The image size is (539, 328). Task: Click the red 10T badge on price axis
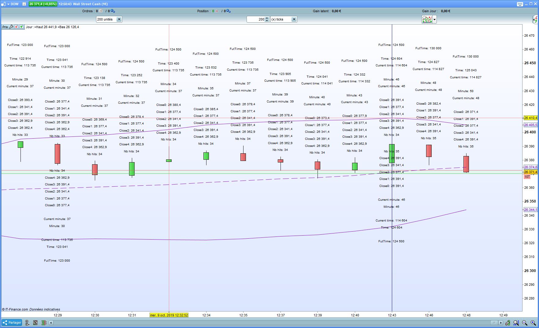527,177
